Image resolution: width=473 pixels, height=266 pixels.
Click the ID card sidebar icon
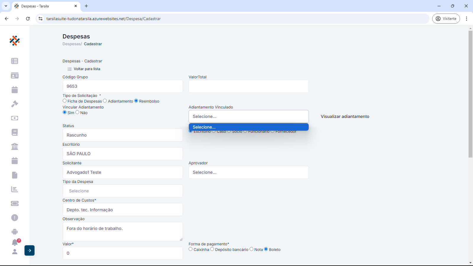14,76
